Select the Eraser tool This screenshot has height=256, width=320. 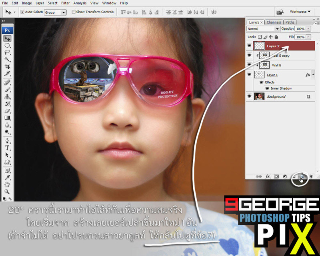7,111
